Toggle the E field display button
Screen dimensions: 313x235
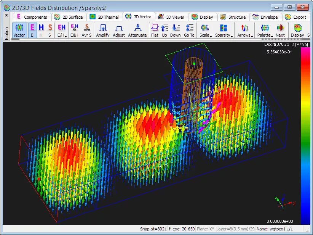tap(32, 31)
